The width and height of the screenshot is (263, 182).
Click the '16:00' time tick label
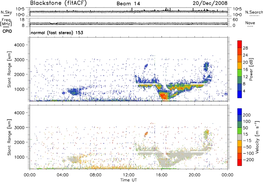[161, 175]
